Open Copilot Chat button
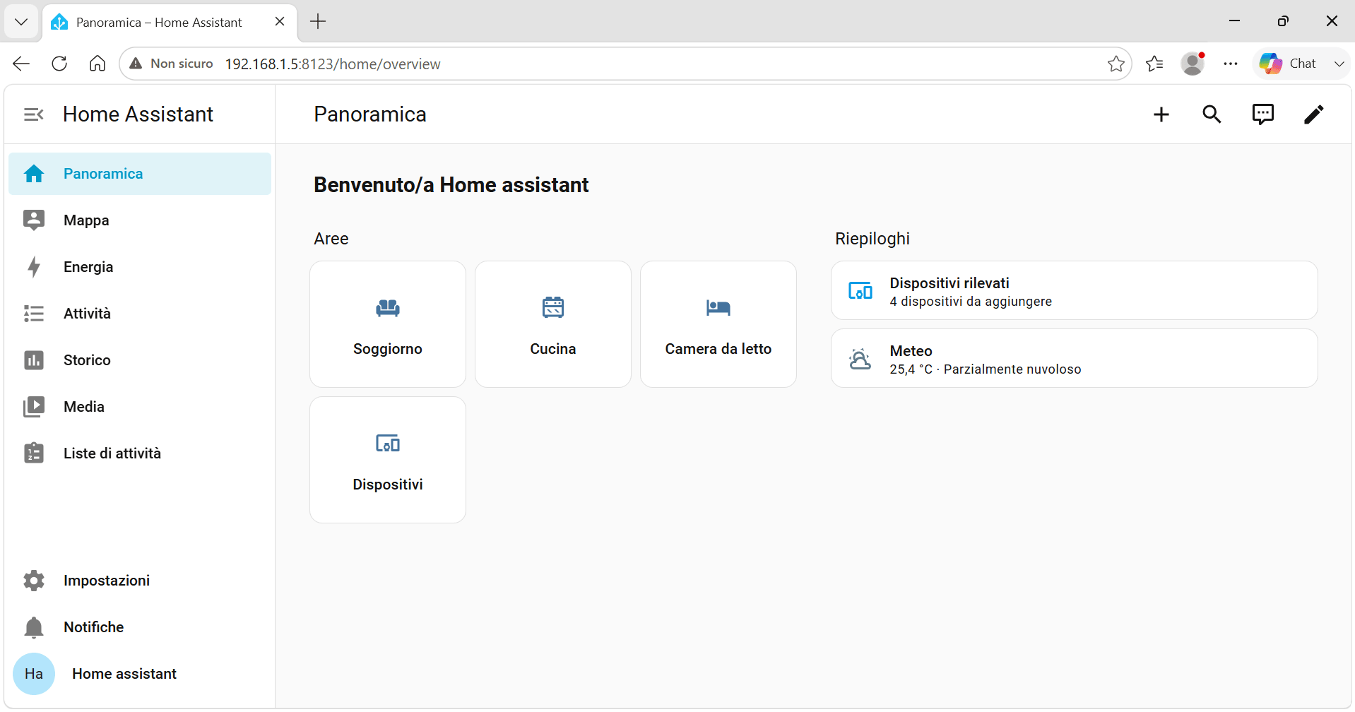Screen dimensions: 1355x712 [1289, 64]
